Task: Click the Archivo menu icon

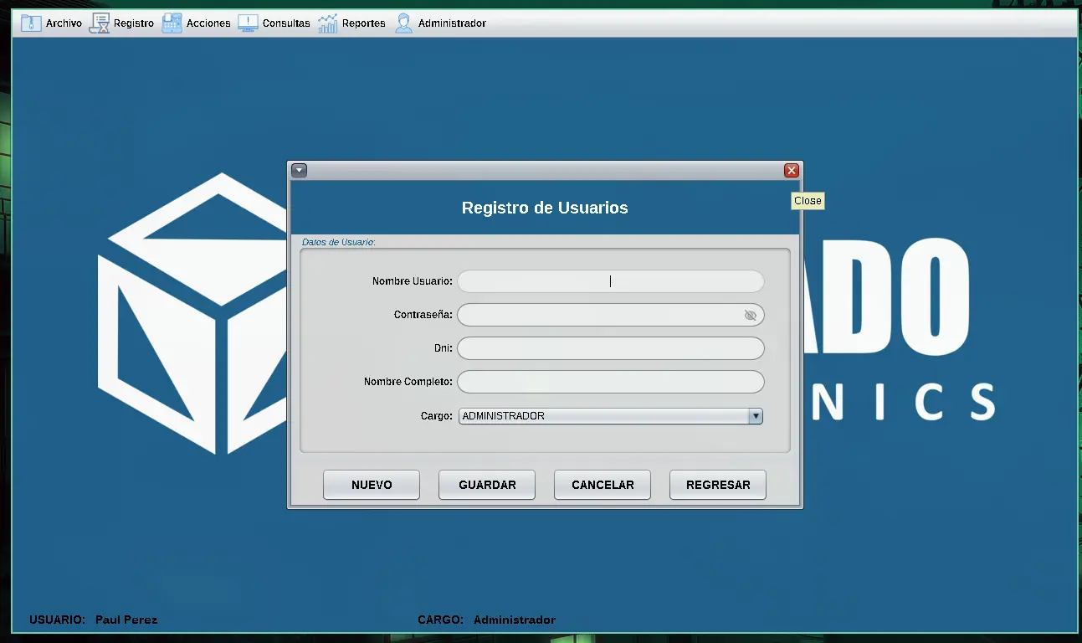Action: coord(31,23)
